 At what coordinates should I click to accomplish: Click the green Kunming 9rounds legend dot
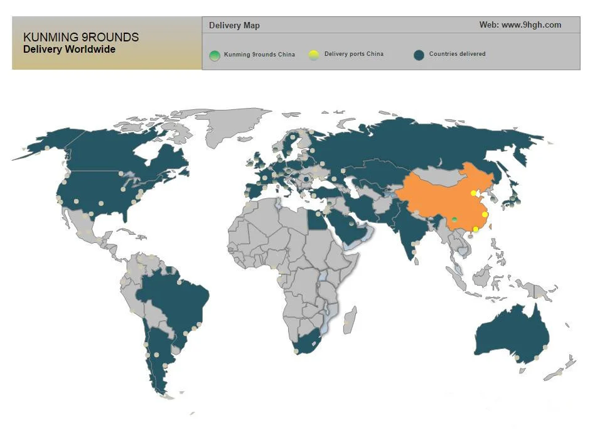click(215, 55)
